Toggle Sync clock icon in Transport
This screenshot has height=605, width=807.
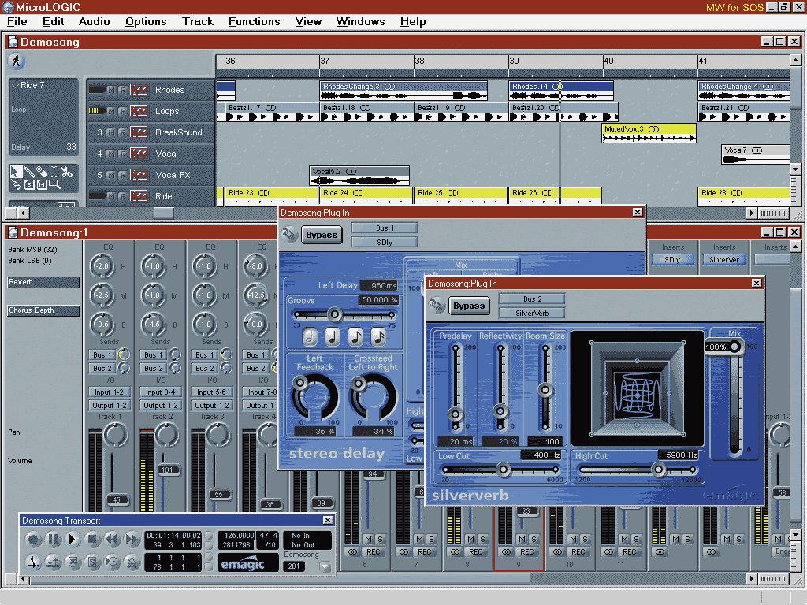(x=112, y=562)
